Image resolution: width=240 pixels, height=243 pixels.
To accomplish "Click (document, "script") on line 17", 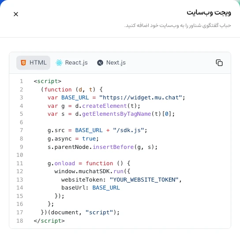I will 82,213.
